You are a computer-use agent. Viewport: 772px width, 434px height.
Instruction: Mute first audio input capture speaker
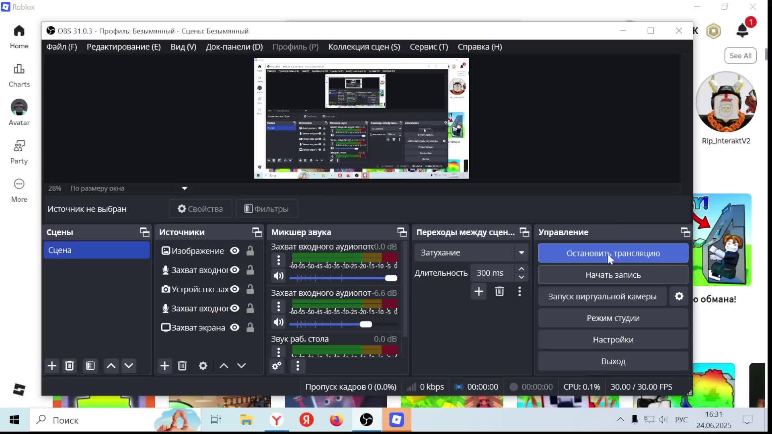click(278, 276)
